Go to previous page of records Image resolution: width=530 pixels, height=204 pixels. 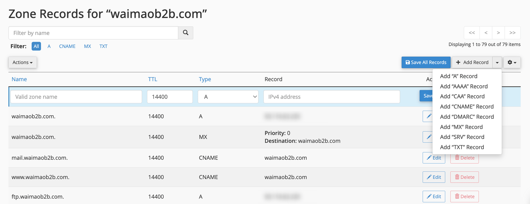coord(486,33)
